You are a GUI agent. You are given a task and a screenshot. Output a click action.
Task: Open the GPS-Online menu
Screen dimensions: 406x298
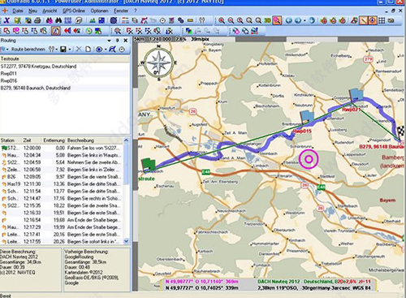(74, 11)
